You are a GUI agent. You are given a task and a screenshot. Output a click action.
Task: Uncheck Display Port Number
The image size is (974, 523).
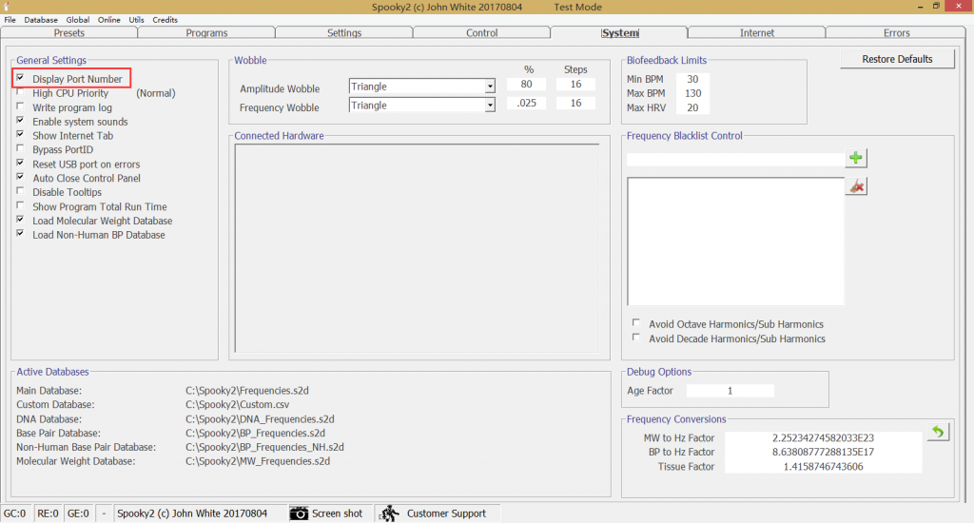pos(20,79)
